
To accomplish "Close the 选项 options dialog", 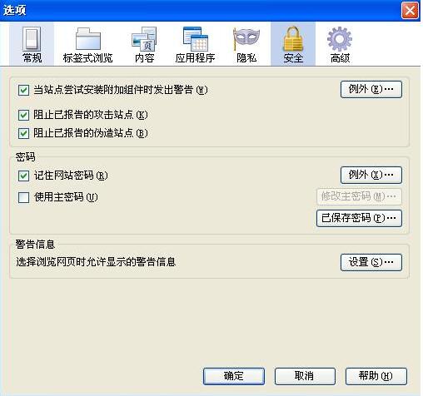I will tap(410, 11).
